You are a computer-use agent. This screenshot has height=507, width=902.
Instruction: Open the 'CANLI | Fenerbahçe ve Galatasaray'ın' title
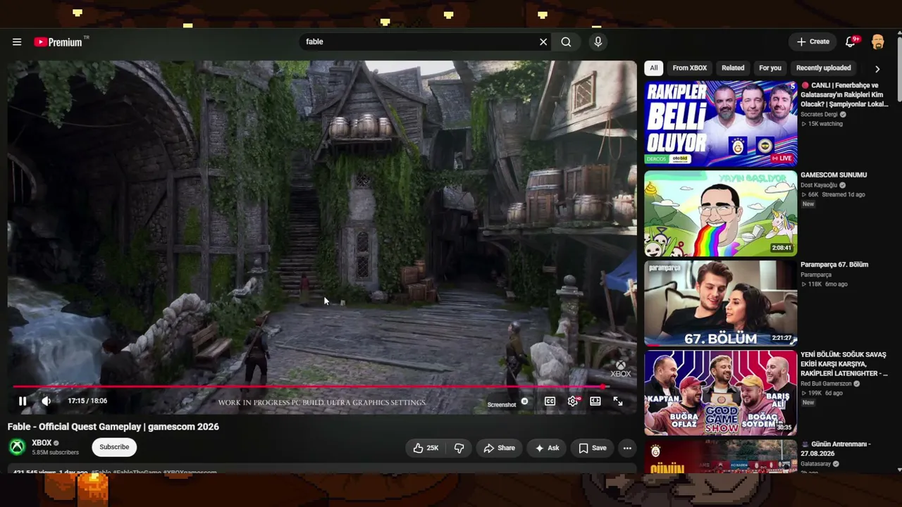tap(845, 94)
